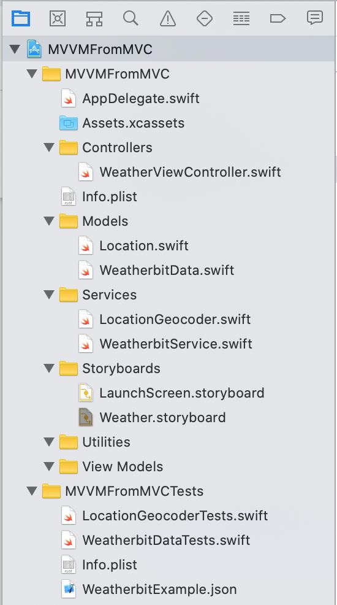The width and height of the screenshot is (337, 605).
Task: Open the Report navigator speech bubble
Action: (x=314, y=18)
